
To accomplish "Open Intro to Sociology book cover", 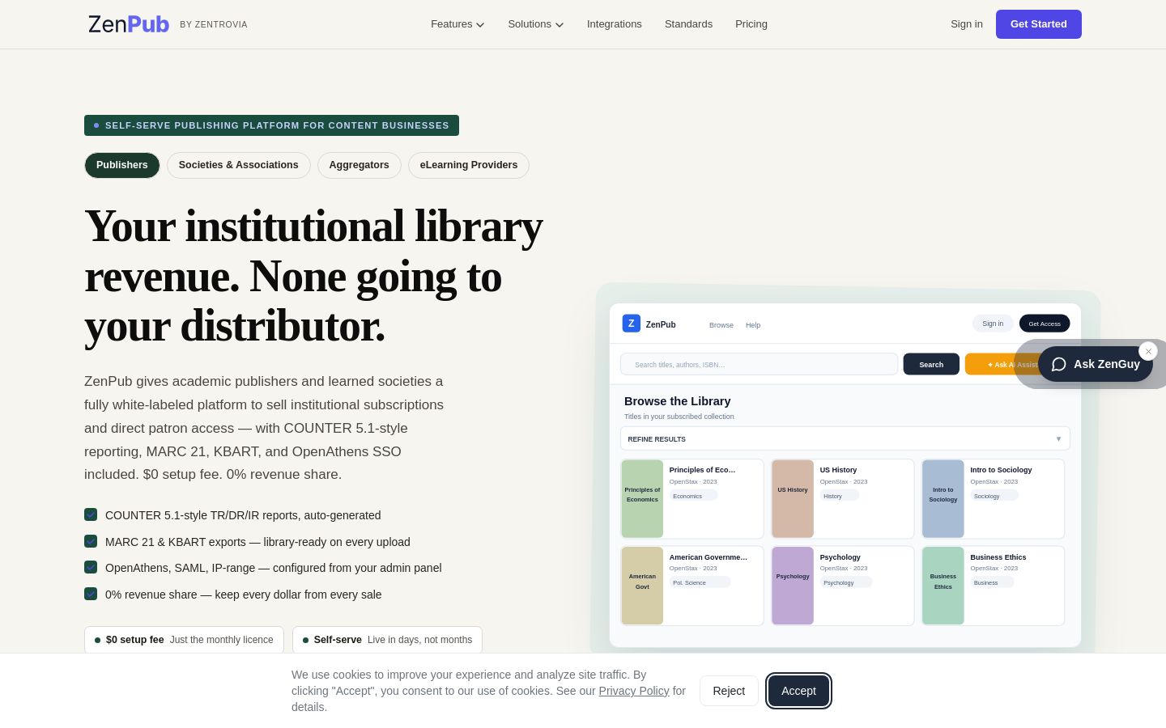I will [943, 499].
